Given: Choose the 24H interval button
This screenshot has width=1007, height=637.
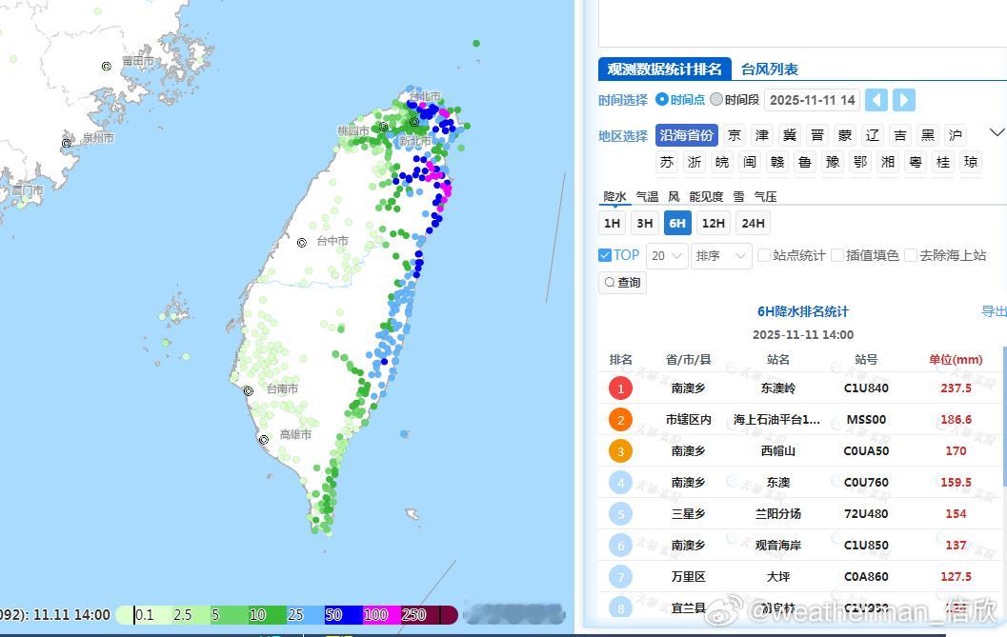Looking at the screenshot, I should point(753,223).
